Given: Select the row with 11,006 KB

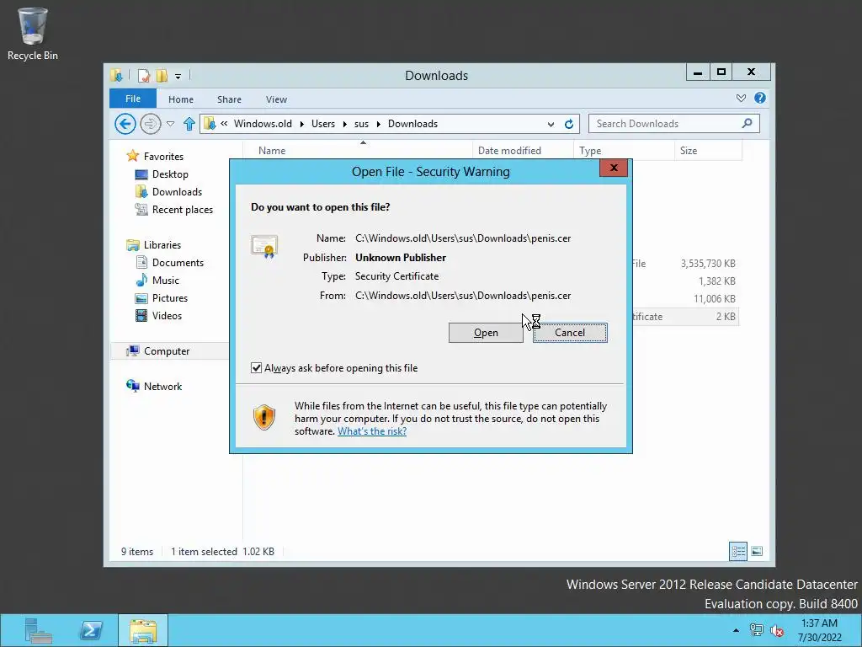Looking at the screenshot, I should point(685,299).
